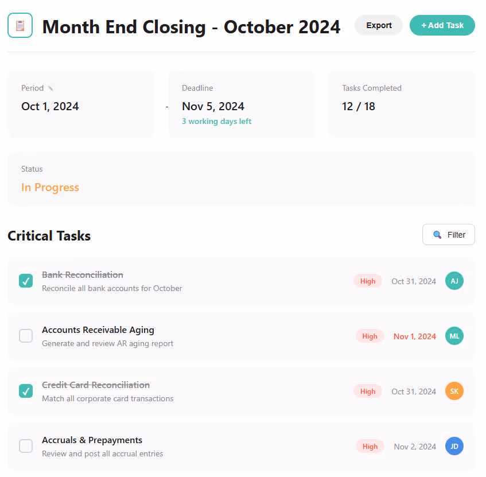The height and width of the screenshot is (477, 486).
Task: Click the In Progress status label
Action: 50,187
